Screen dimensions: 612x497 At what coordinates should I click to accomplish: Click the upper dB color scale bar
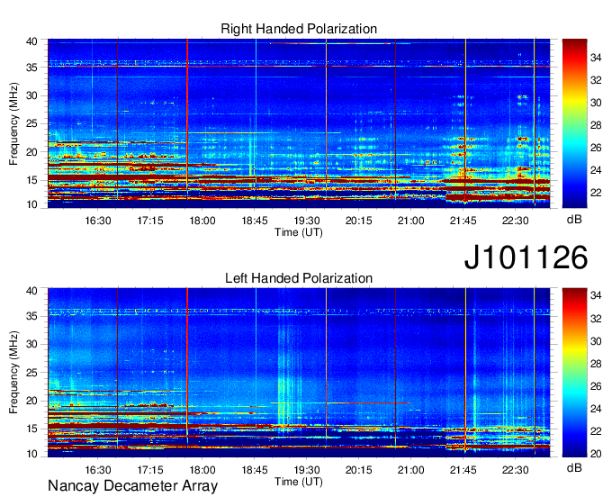click(x=574, y=123)
